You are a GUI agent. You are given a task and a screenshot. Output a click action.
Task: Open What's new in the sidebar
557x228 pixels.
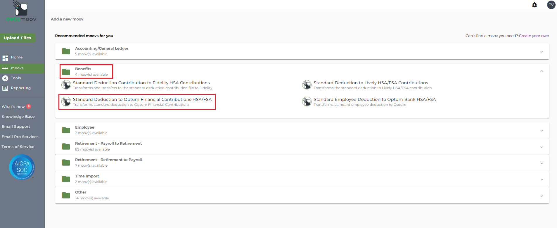(13, 107)
